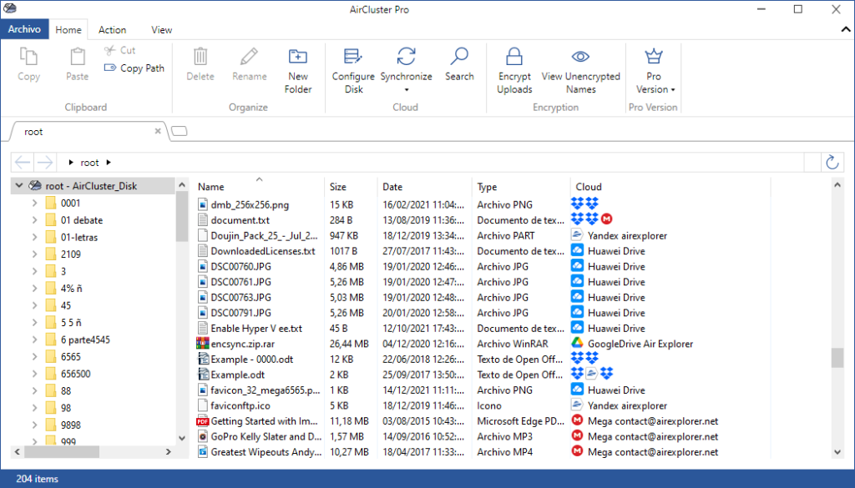Select encsync.zip.rar WinRAR icon
855x488 pixels.
click(203, 344)
